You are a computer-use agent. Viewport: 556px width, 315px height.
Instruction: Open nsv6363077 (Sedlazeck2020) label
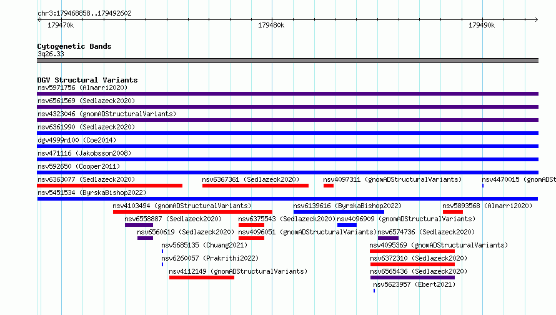(x=86, y=179)
